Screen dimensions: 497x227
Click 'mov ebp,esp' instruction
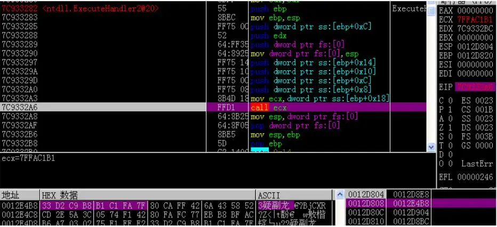pyautogui.click(x=275, y=18)
